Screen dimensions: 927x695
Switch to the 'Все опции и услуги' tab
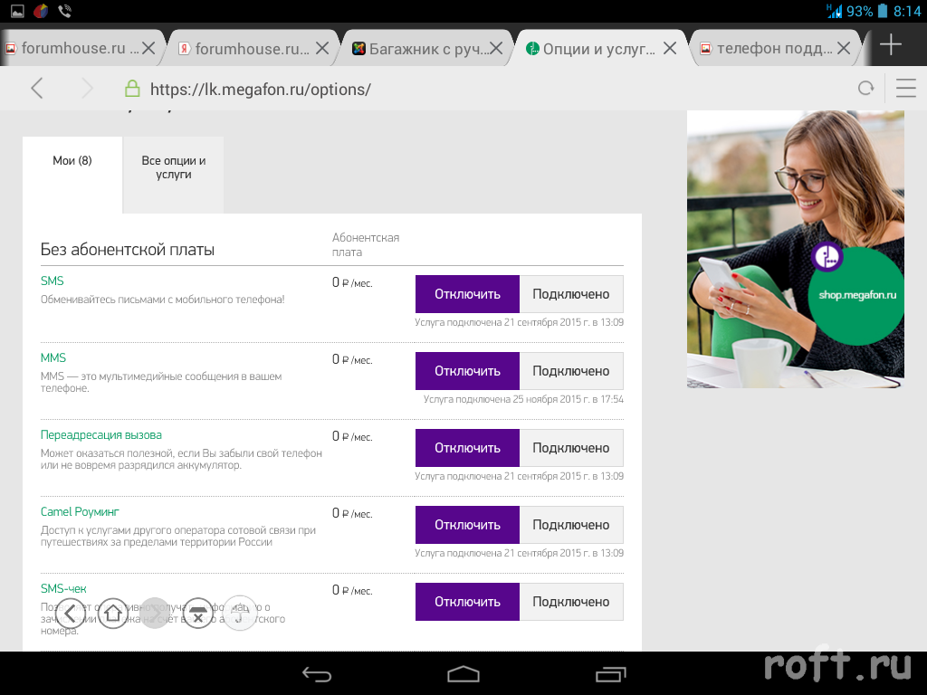(173, 167)
